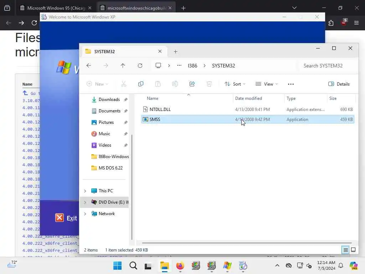365x274 pixels.
Task: Click the Copy icon in Explorer toolbar
Action: [140, 84]
